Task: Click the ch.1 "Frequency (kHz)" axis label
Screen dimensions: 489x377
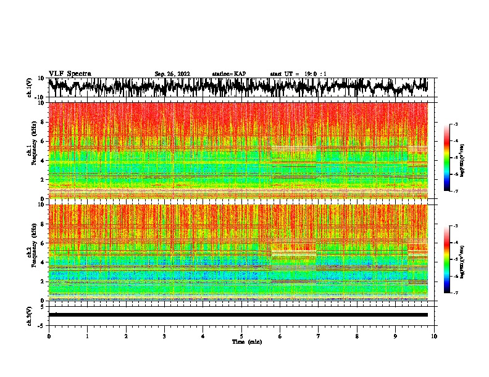Action: coord(34,143)
